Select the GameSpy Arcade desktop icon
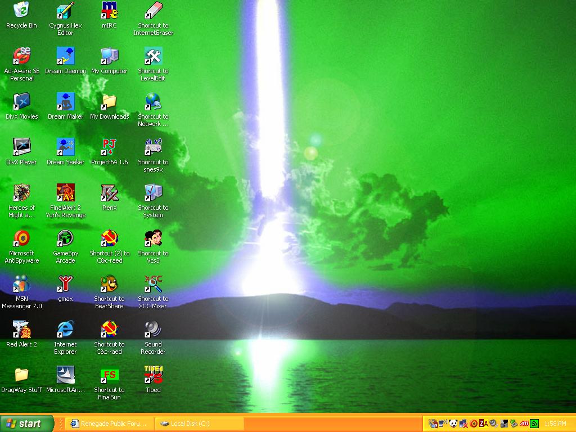This screenshot has width=576, height=432. click(65, 238)
